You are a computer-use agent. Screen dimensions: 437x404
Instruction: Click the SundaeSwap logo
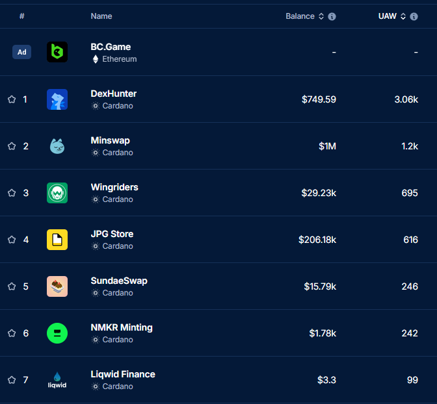[x=57, y=286]
